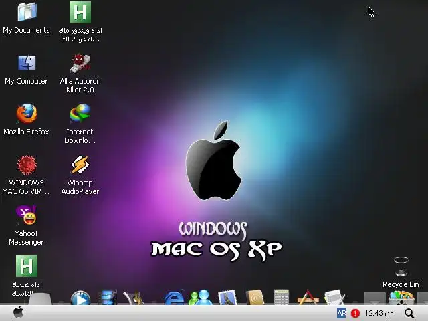Select the "Mozilla Firefox" label text
The image size is (428, 321).
pyautogui.click(x=26, y=132)
